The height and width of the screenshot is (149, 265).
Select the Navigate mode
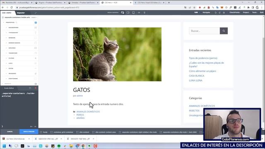tap(206, 12)
